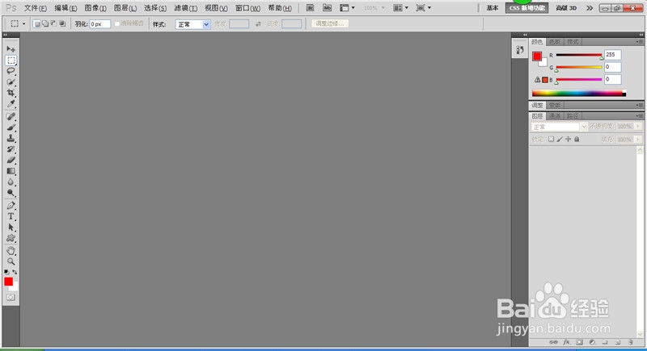
Task: Switch to the 基本 Essentials workspace
Action: tap(493, 8)
